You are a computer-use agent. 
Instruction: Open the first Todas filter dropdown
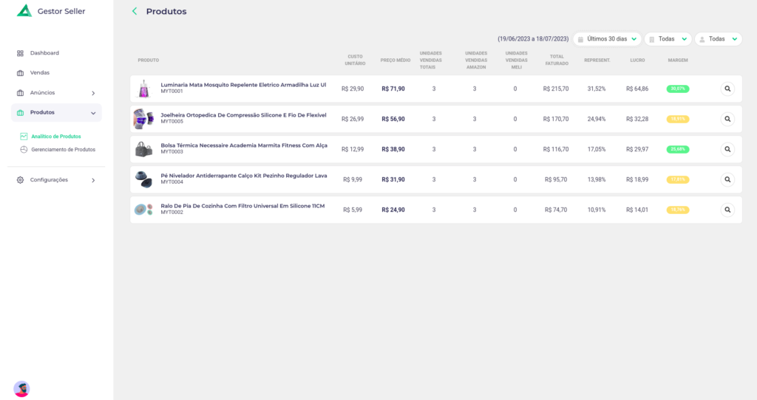pyautogui.click(x=668, y=39)
